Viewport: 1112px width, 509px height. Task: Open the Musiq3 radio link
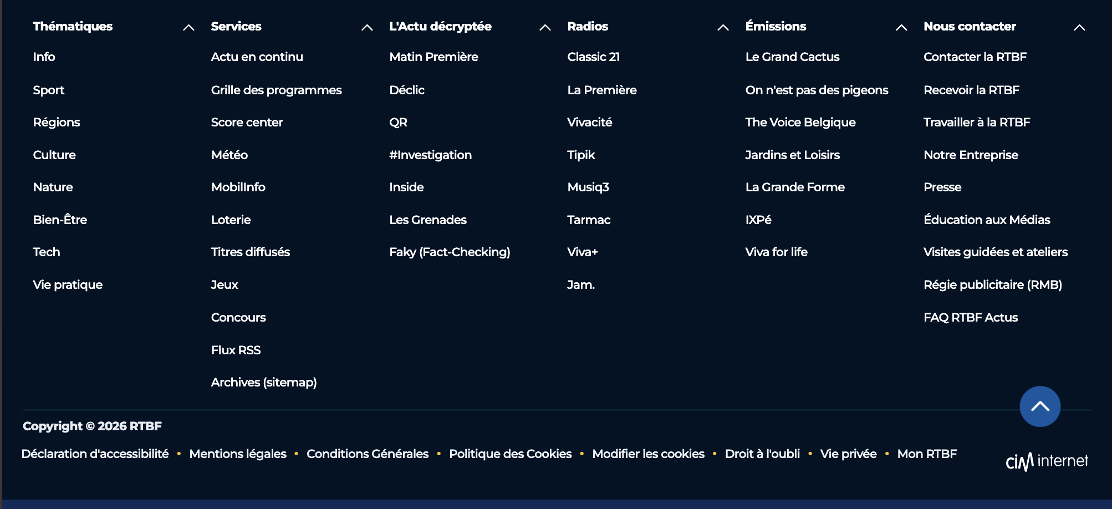click(588, 187)
